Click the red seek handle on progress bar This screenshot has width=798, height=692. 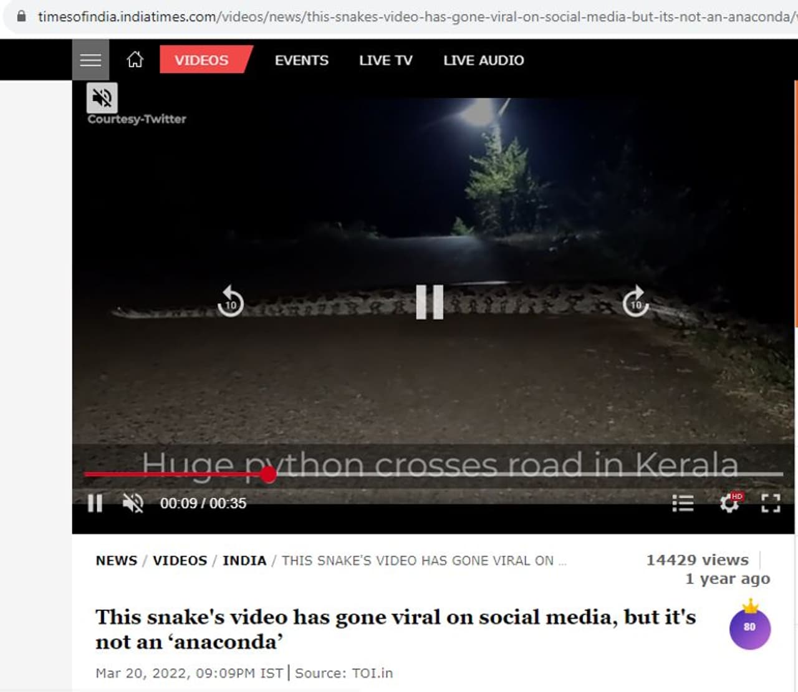click(268, 474)
